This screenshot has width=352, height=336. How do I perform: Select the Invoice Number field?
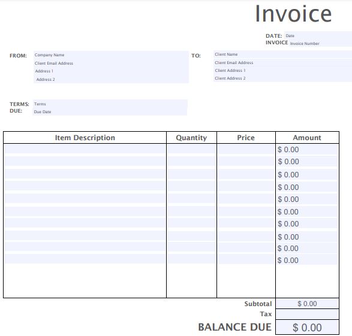coord(320,43)
